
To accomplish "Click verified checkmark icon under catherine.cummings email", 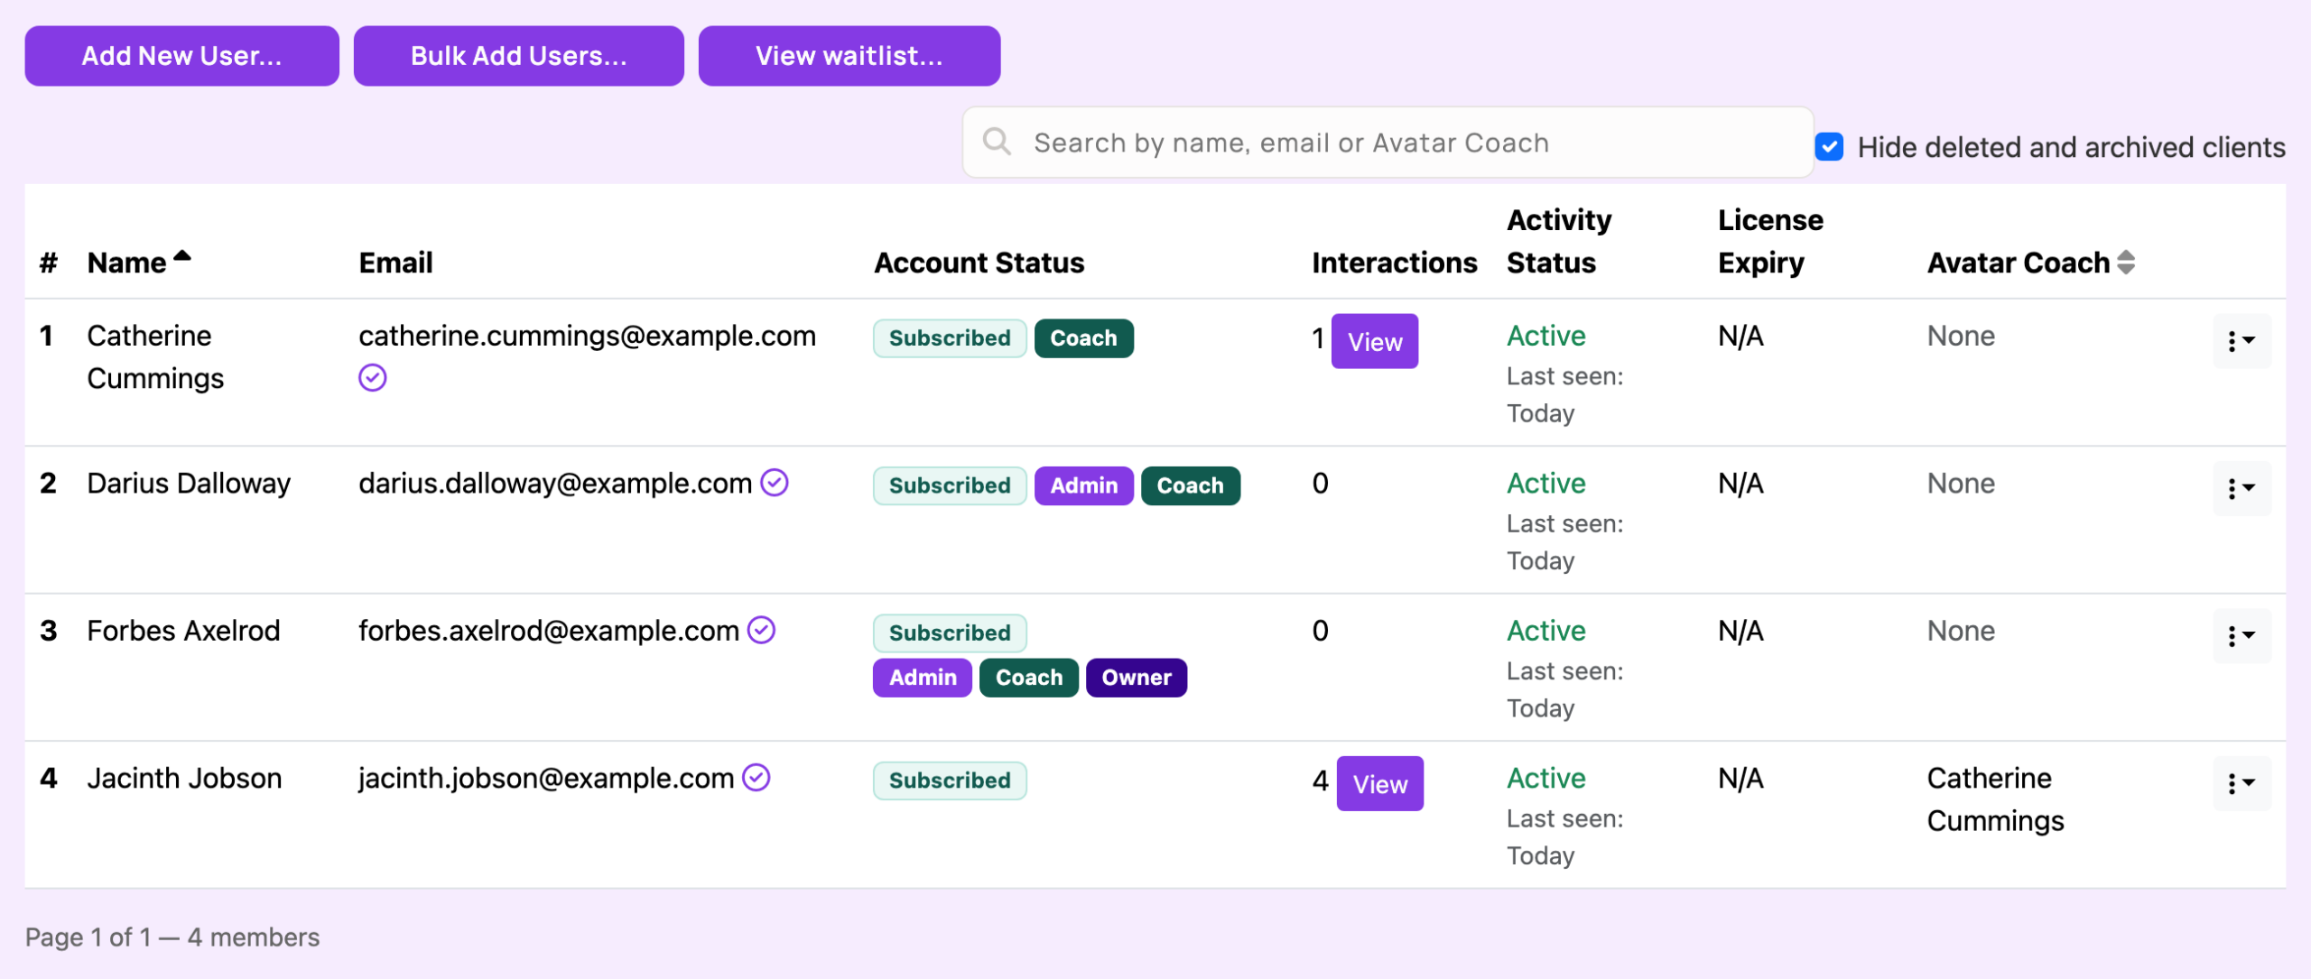I will click(373, 377).
